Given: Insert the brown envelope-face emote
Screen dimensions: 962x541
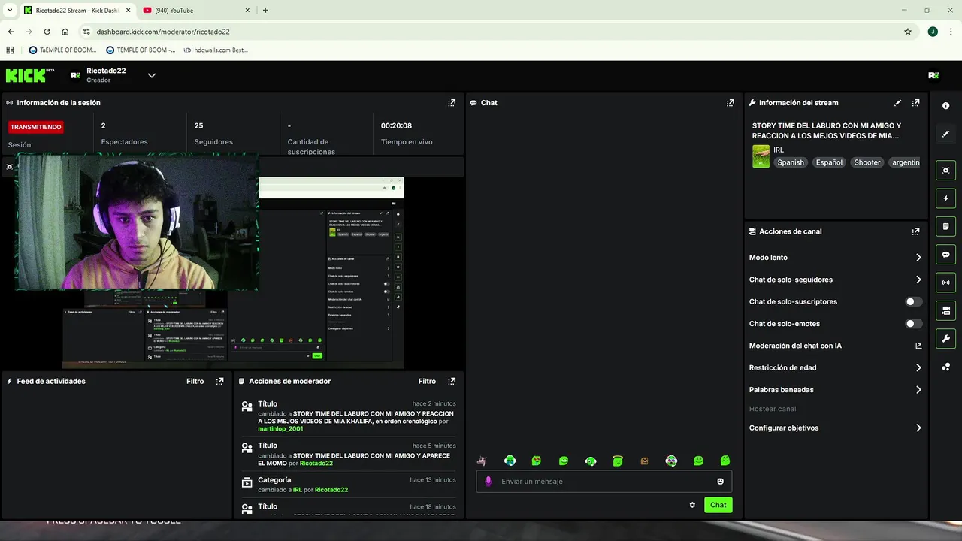Looking at the screenshot, I should 644,461.
